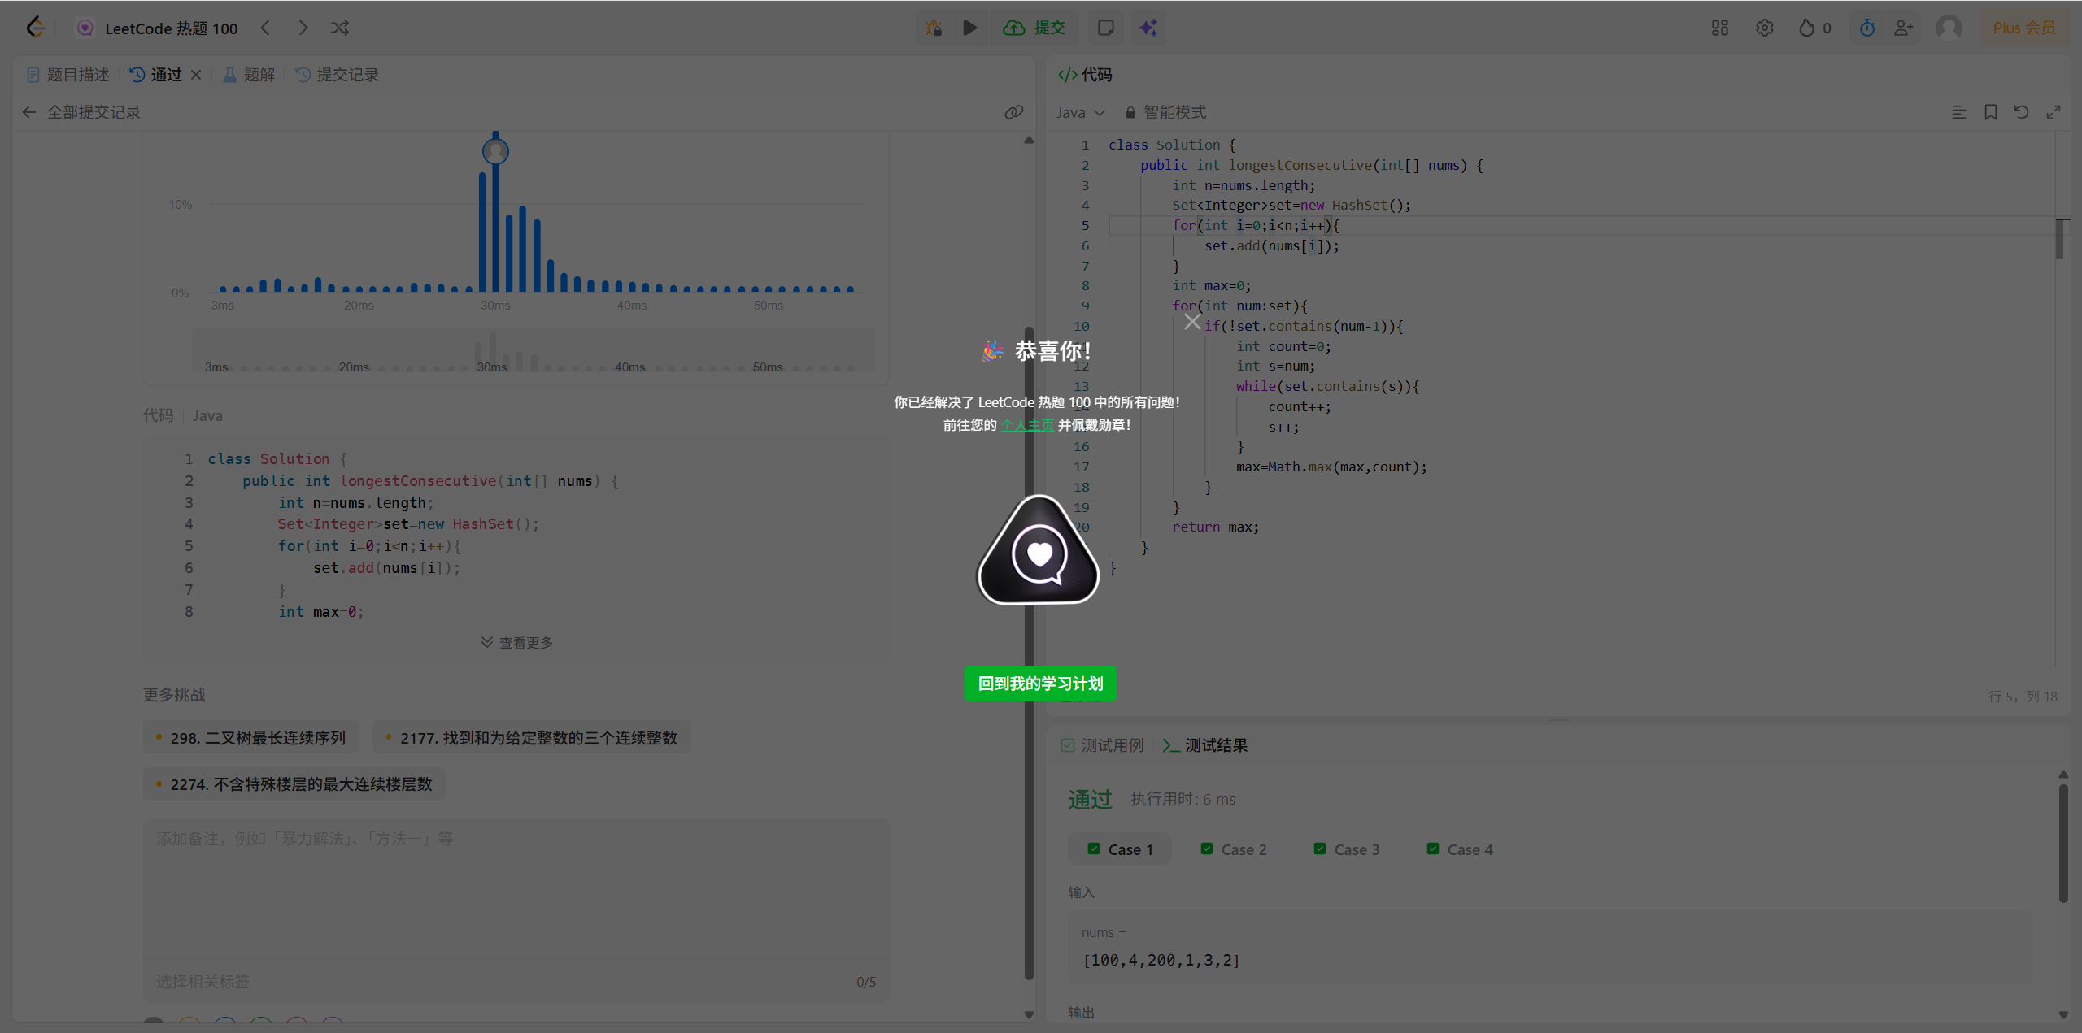Click the AI sparkle assistant icon

point(1148,28)
